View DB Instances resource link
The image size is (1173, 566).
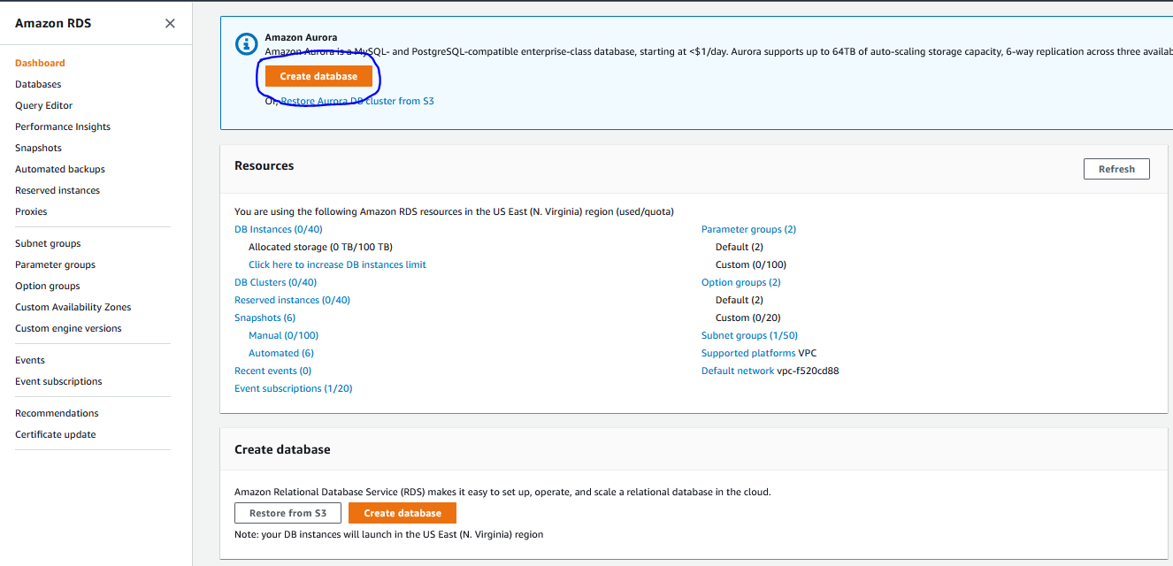pos(278,228)
